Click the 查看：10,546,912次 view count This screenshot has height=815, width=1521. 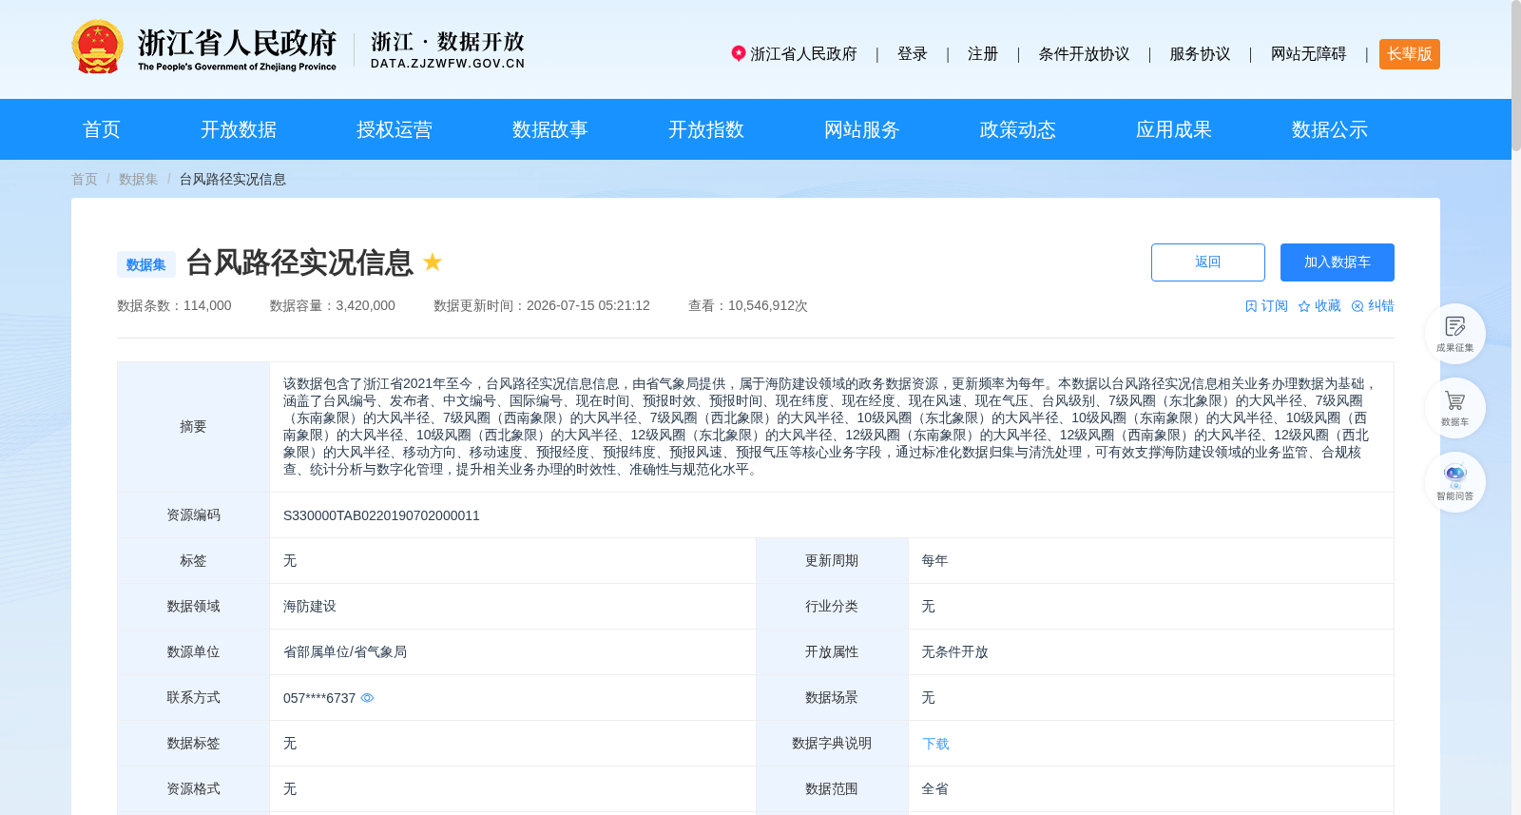(x=748, y=306)
